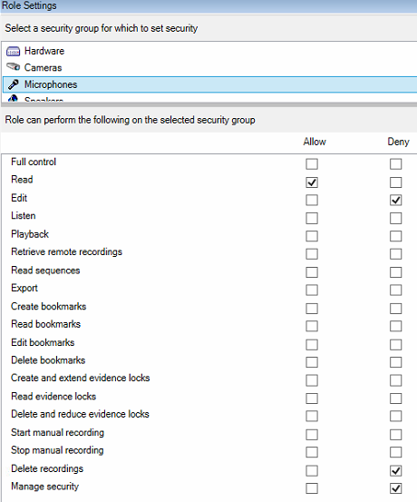Allow the Playback permission
The image size is (417, 502).
[x=312, y=236]
